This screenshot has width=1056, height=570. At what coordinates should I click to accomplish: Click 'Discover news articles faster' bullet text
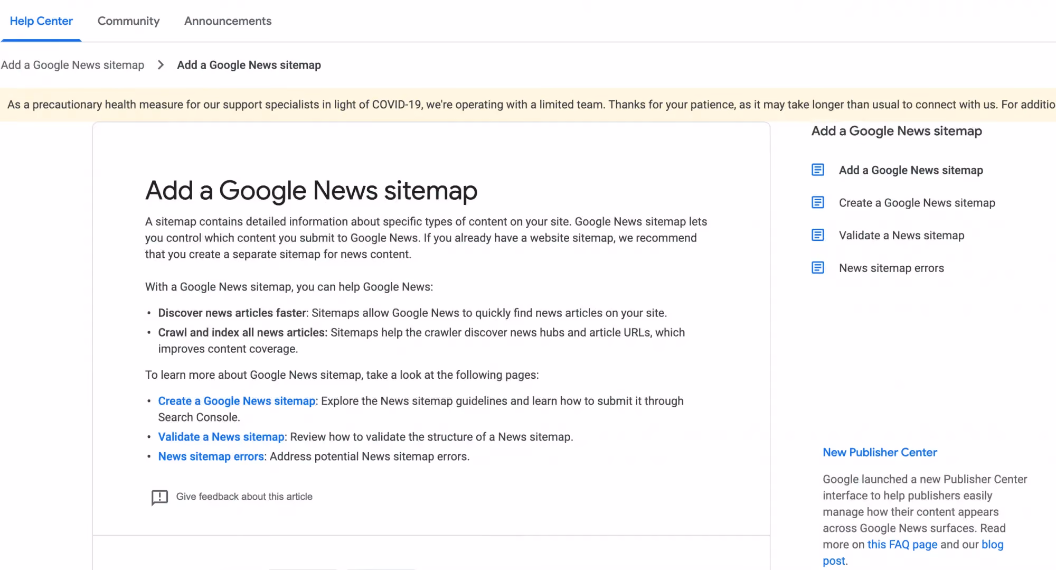tap(232, 313)
